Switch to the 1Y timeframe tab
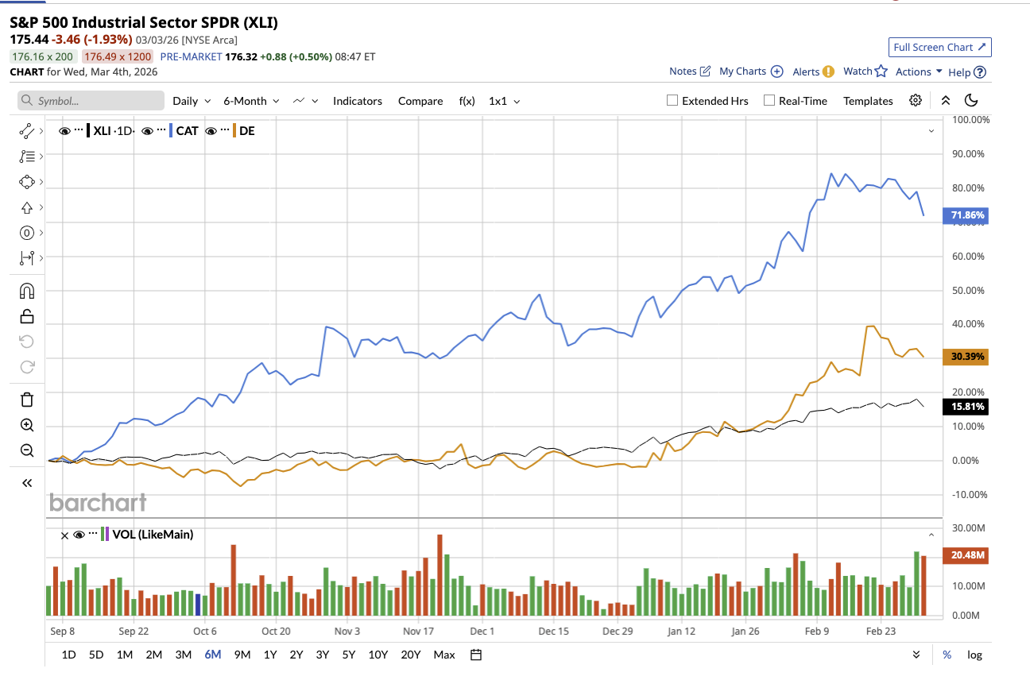This screenshot has width=1030, height=680. coord(269,655)
